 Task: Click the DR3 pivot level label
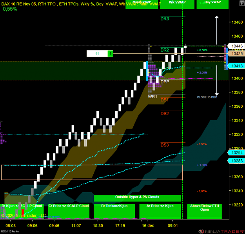tap(165, 19)
